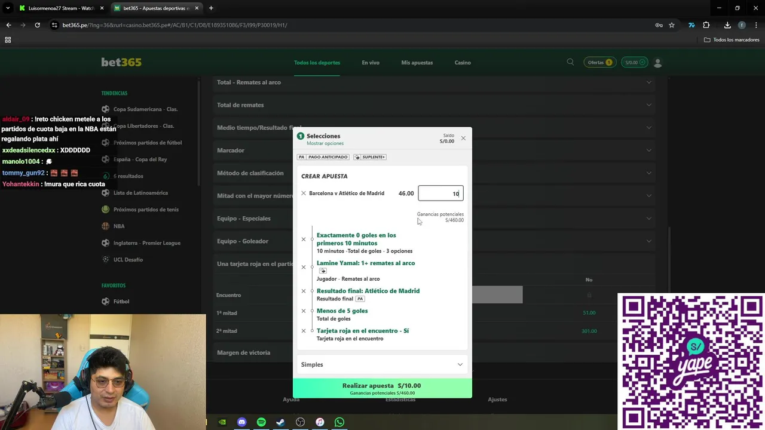Bookmark this page with the star icon
The width and height of the screenshot is (765, 430).
coord(672,25)
